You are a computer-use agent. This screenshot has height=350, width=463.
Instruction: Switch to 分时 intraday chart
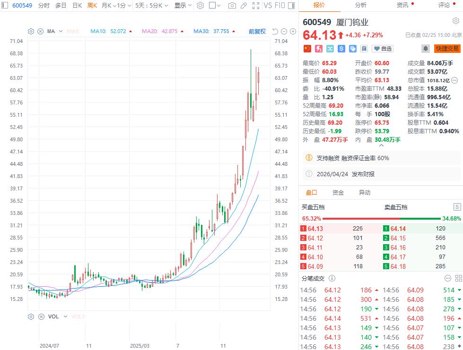pos(44,5)
